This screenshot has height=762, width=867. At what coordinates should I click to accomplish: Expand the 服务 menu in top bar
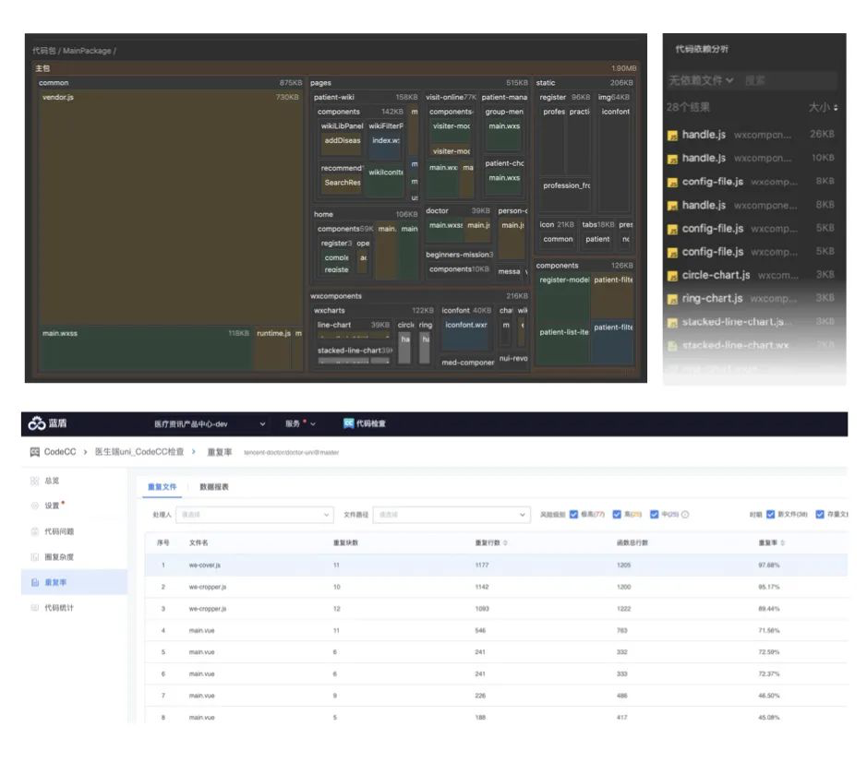300,423
